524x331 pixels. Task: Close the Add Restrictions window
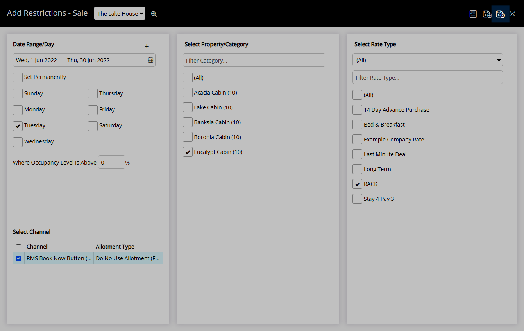pyautogui.click(x=513, y=14)
